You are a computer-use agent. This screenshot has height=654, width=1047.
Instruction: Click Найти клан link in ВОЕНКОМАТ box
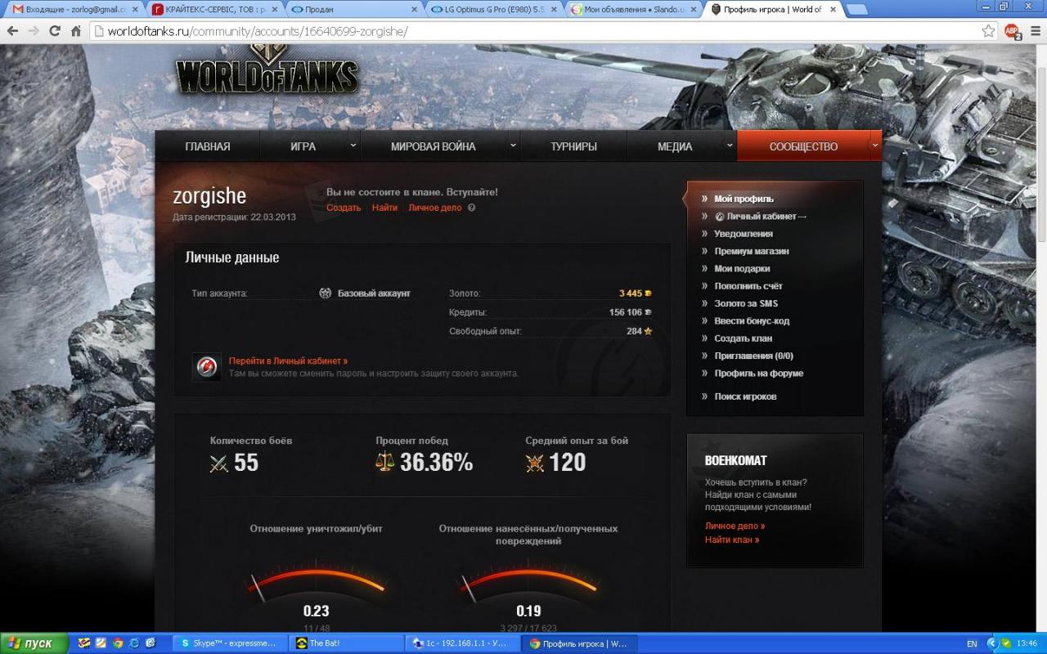[x=732, y=540]
